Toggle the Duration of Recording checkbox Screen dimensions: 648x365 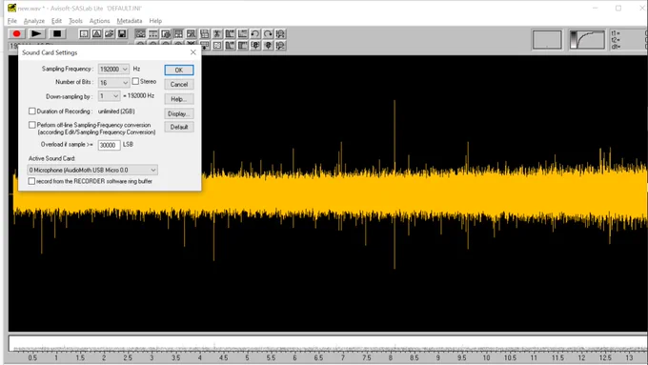pos(31,112)
